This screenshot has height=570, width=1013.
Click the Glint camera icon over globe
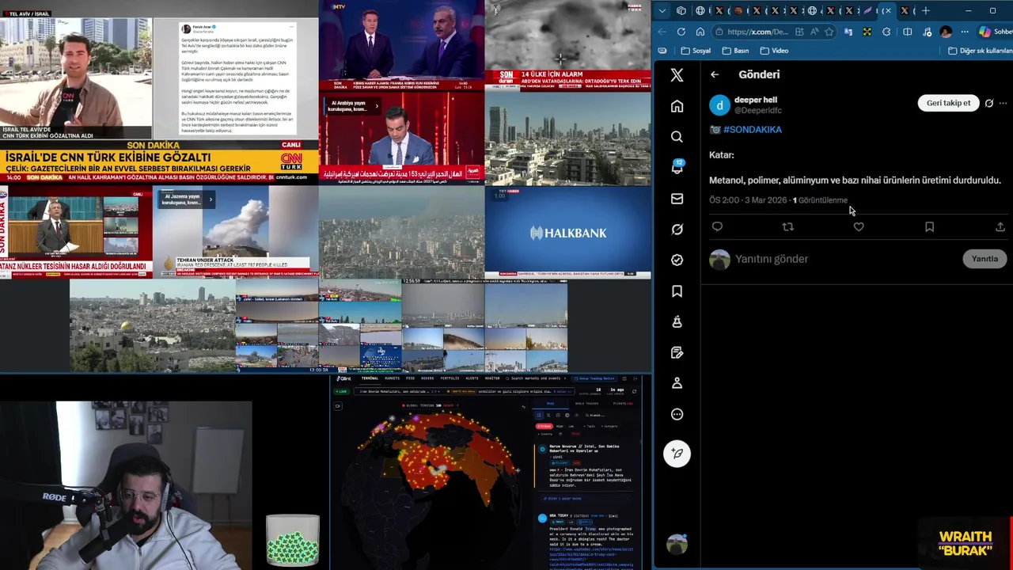[x=338, y=405]
